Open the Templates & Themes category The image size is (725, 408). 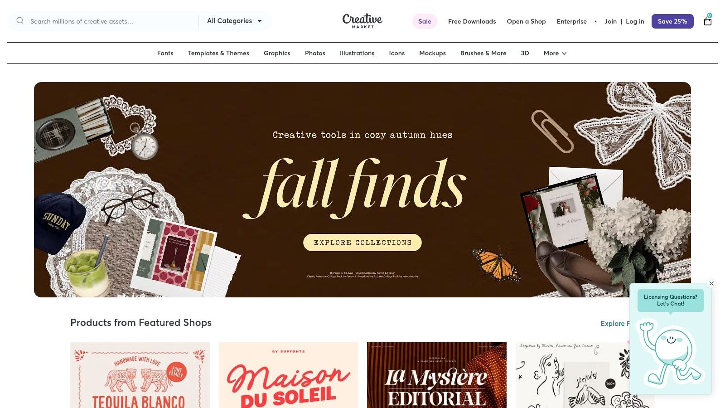tap(218, 53)
